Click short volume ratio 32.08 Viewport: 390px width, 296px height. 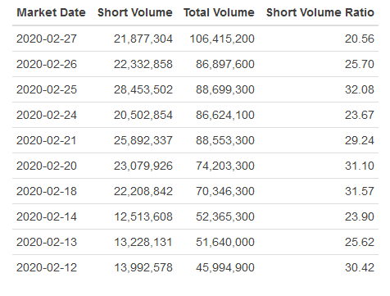click(x=360, y=89)
